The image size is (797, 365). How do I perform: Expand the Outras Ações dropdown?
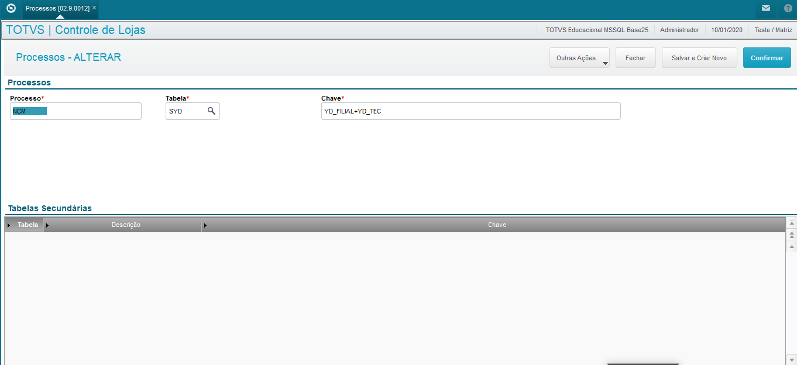[579, 58]
